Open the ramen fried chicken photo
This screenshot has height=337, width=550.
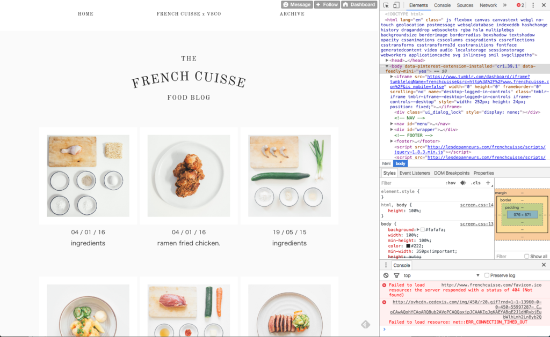pos(189,176)
